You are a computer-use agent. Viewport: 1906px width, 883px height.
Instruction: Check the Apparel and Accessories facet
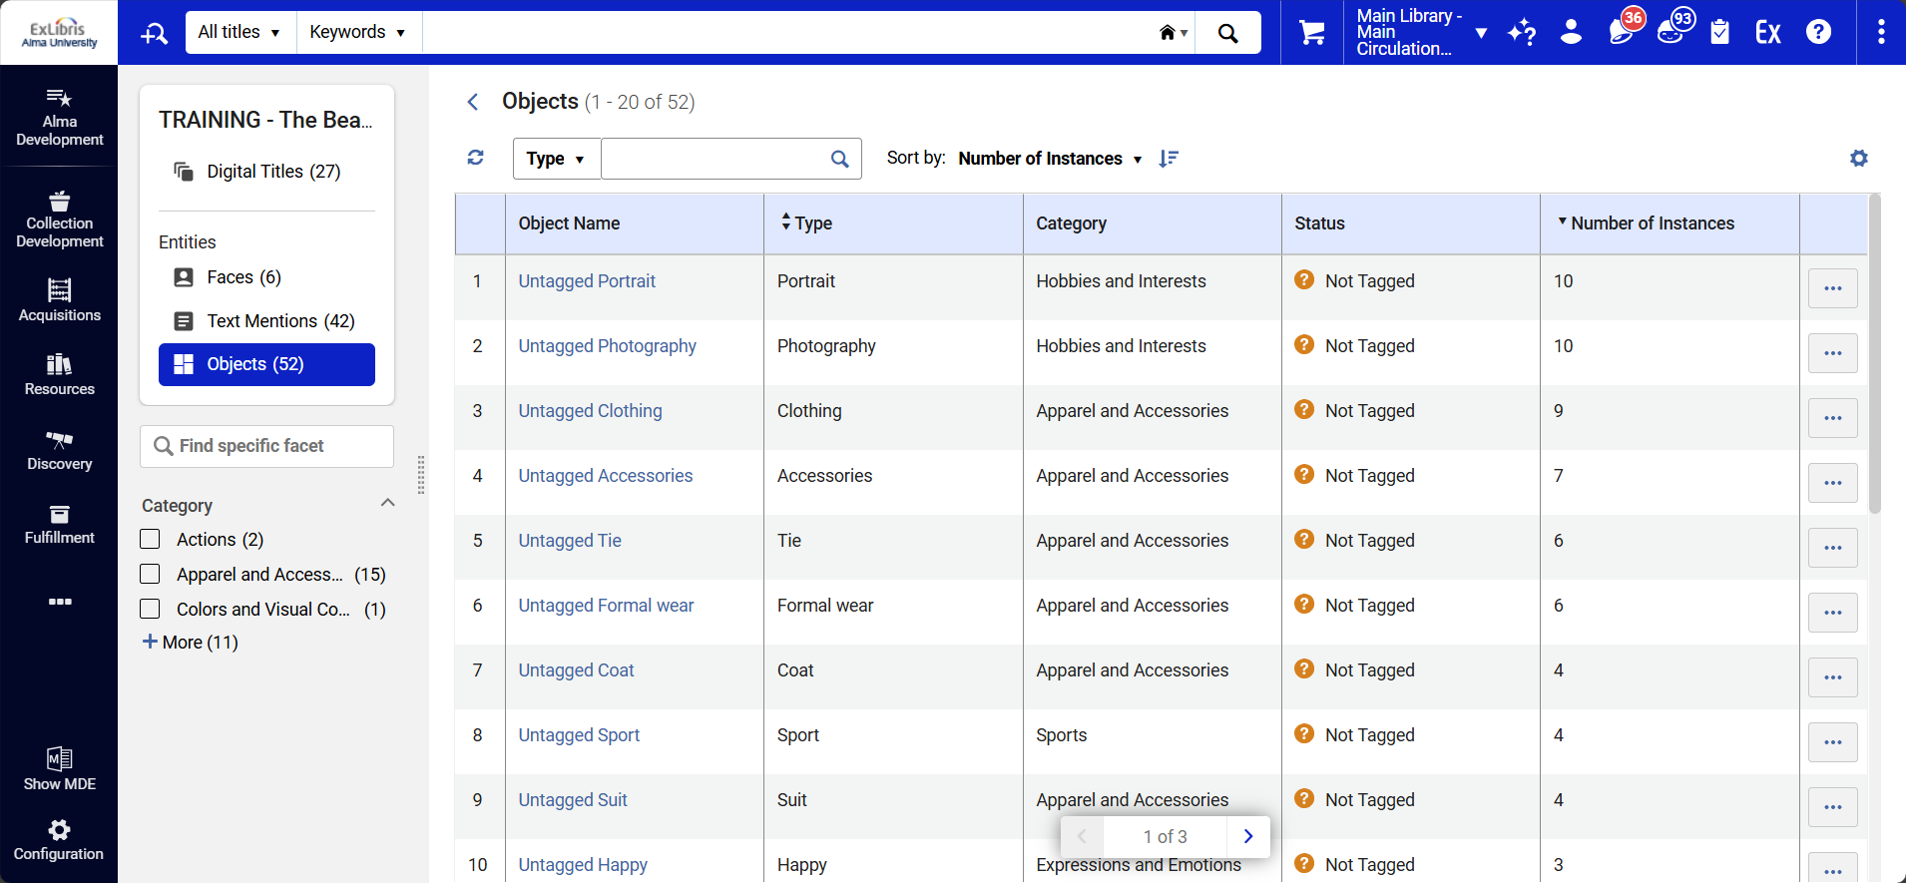151,575
